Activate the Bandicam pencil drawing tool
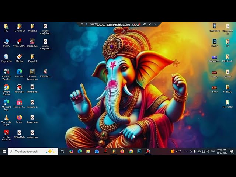Image resolution: width=236 pixels, height=177 pixels. (150, 24)
